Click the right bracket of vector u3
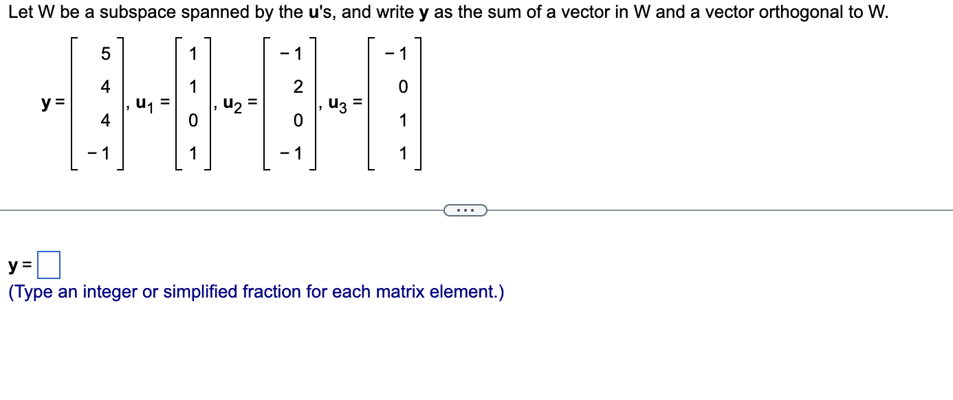This screenshot has width=953, height=400. [x=421, y=103]
